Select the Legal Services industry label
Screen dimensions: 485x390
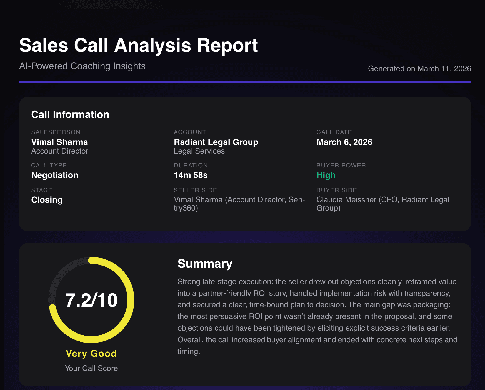(199, 151)
